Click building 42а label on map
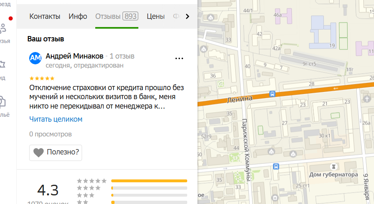Image resolution: width=374 pixels, height=204 pixels. click(x=276, y=48)
